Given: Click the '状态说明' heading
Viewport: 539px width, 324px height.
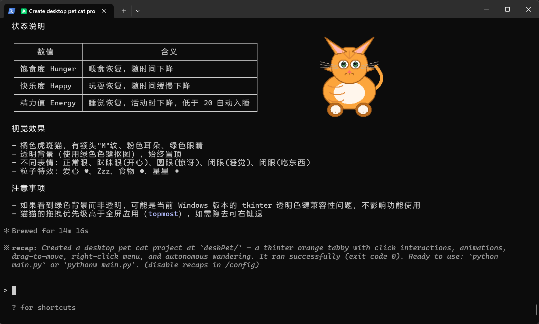Looking at the screenshot, I should click(28, 26).
